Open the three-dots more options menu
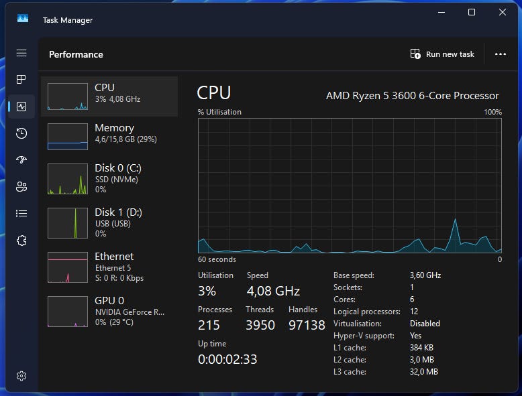This screenshot has height=396, width=522. pyautogui.click(x=501, y=54)
